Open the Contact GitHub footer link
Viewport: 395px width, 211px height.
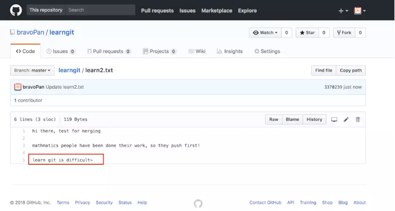(x=265, y=203)
